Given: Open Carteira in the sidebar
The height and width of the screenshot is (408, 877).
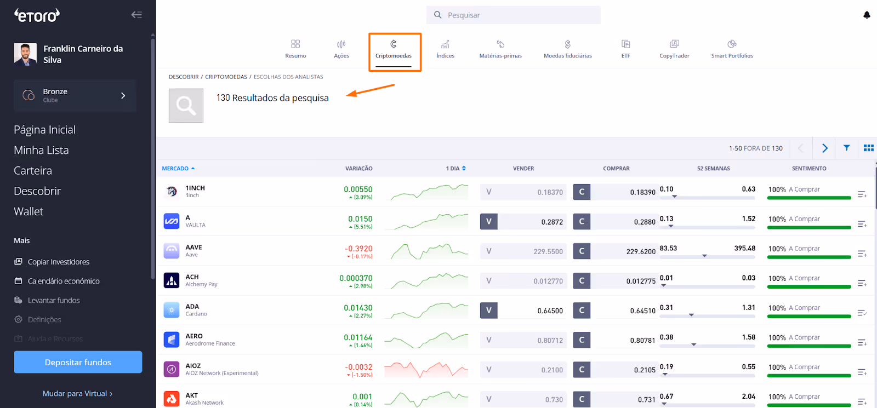Looking at the screenshot, I should click(x=33, y=171).
